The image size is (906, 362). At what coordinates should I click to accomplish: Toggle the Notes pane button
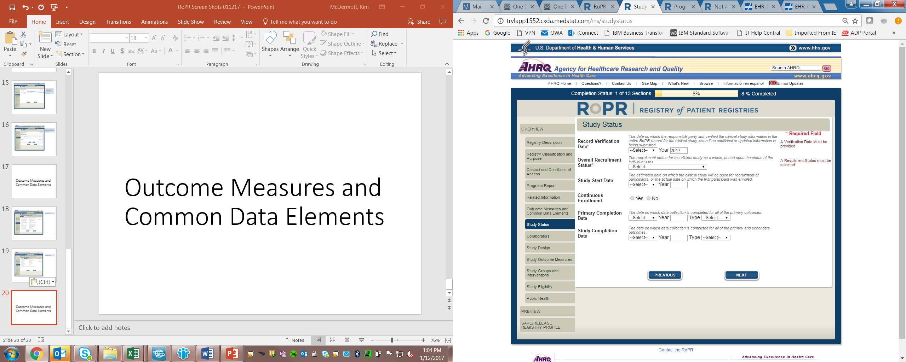pyautogui.click(x=294, y=340)
